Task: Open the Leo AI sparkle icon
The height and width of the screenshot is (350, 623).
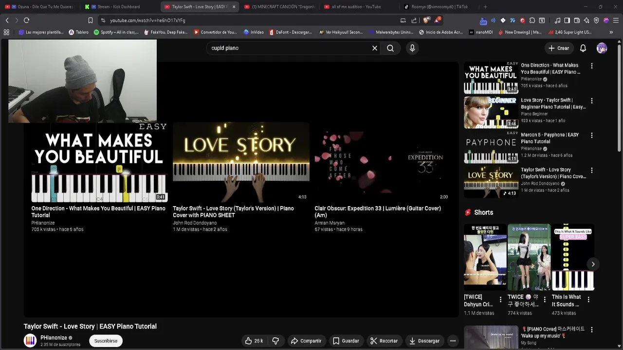Action: pyautogui.click(x=586, y=20)
